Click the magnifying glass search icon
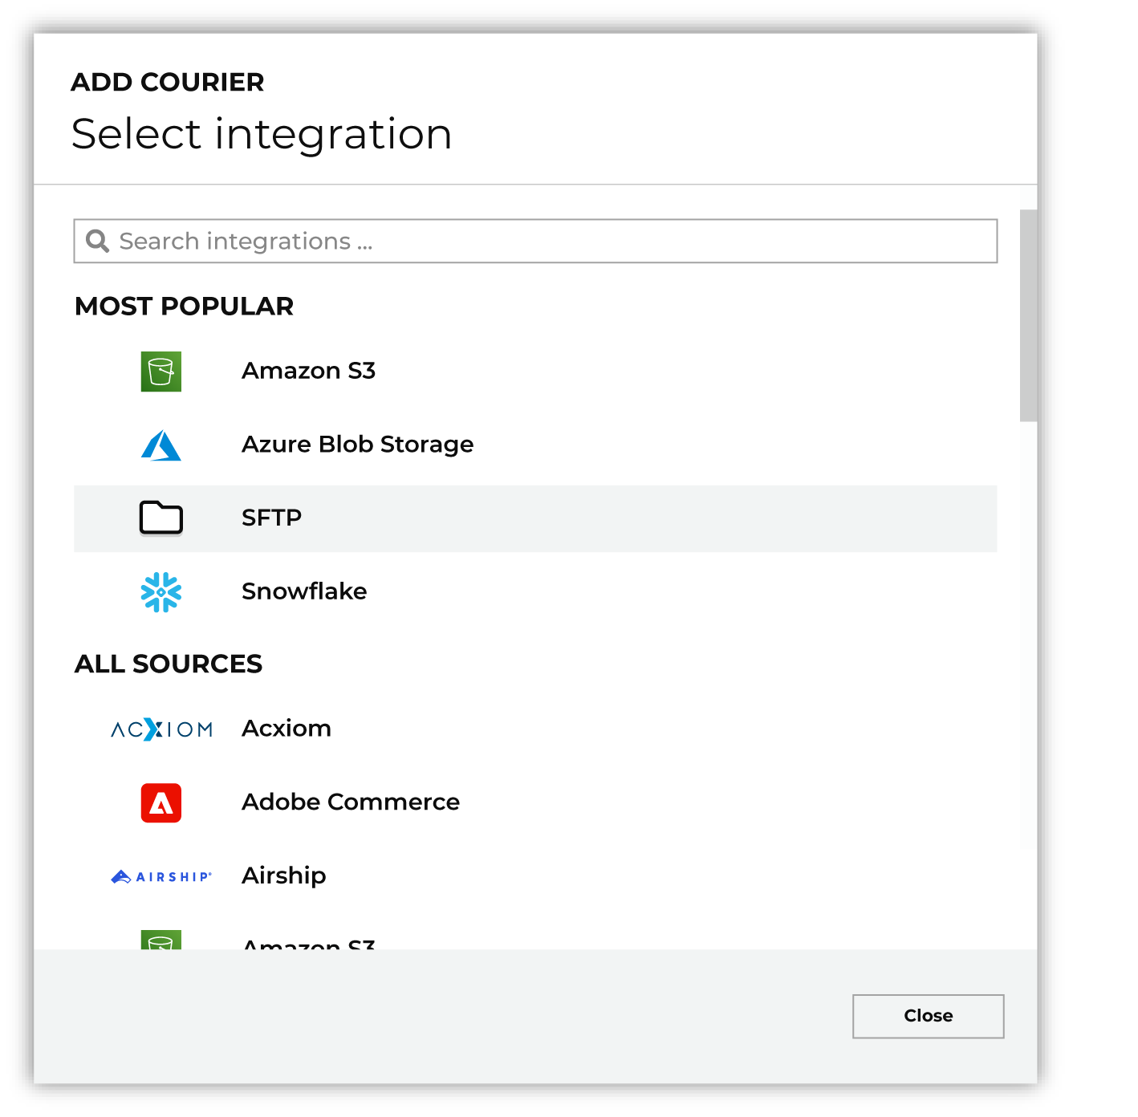This screenshot has height=1117, width=1138. [97, 241]
